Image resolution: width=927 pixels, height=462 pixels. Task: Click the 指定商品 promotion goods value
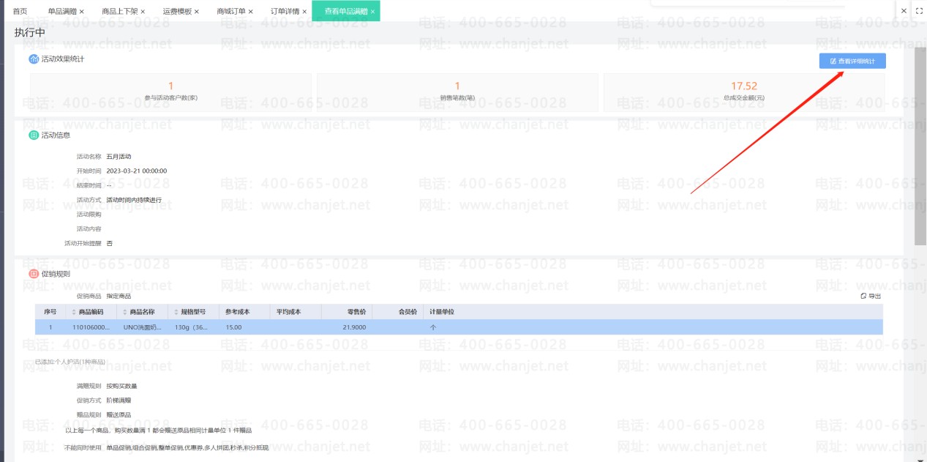point(119,296)
